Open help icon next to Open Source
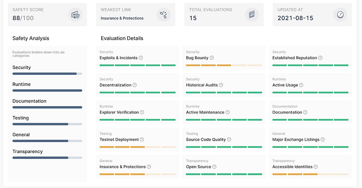Image resolution: width=362 pixels, height=188 pixels. [214, 167]
